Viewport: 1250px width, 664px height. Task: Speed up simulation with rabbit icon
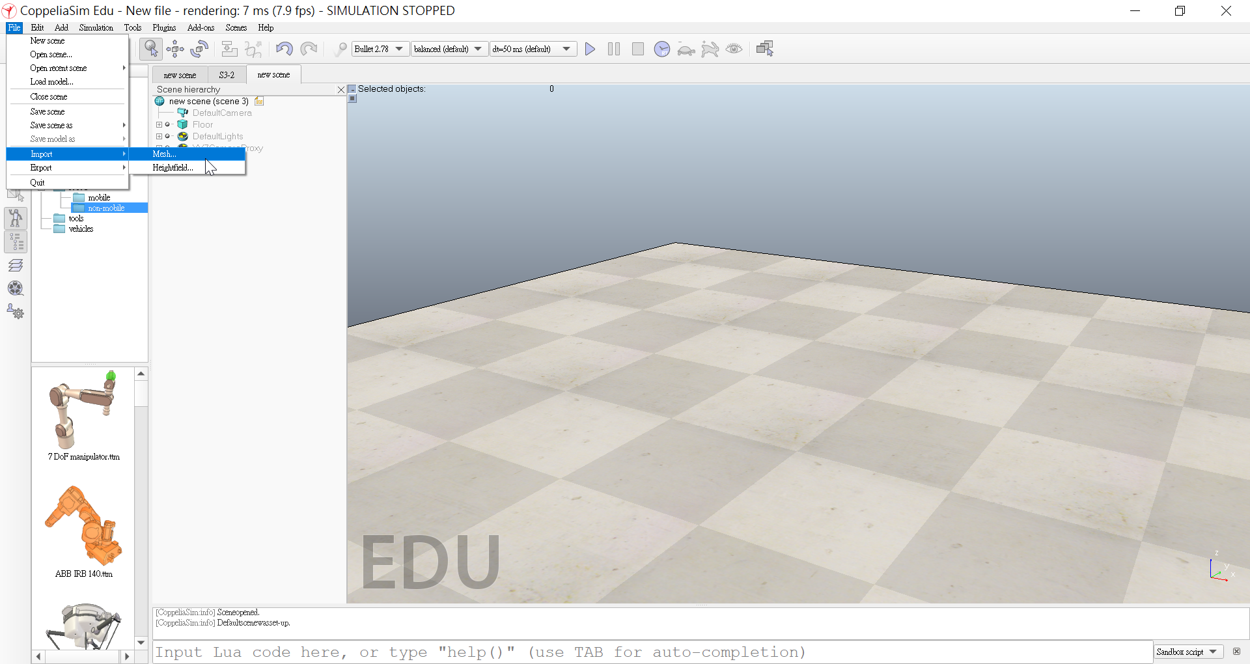[x=710, y=49]
